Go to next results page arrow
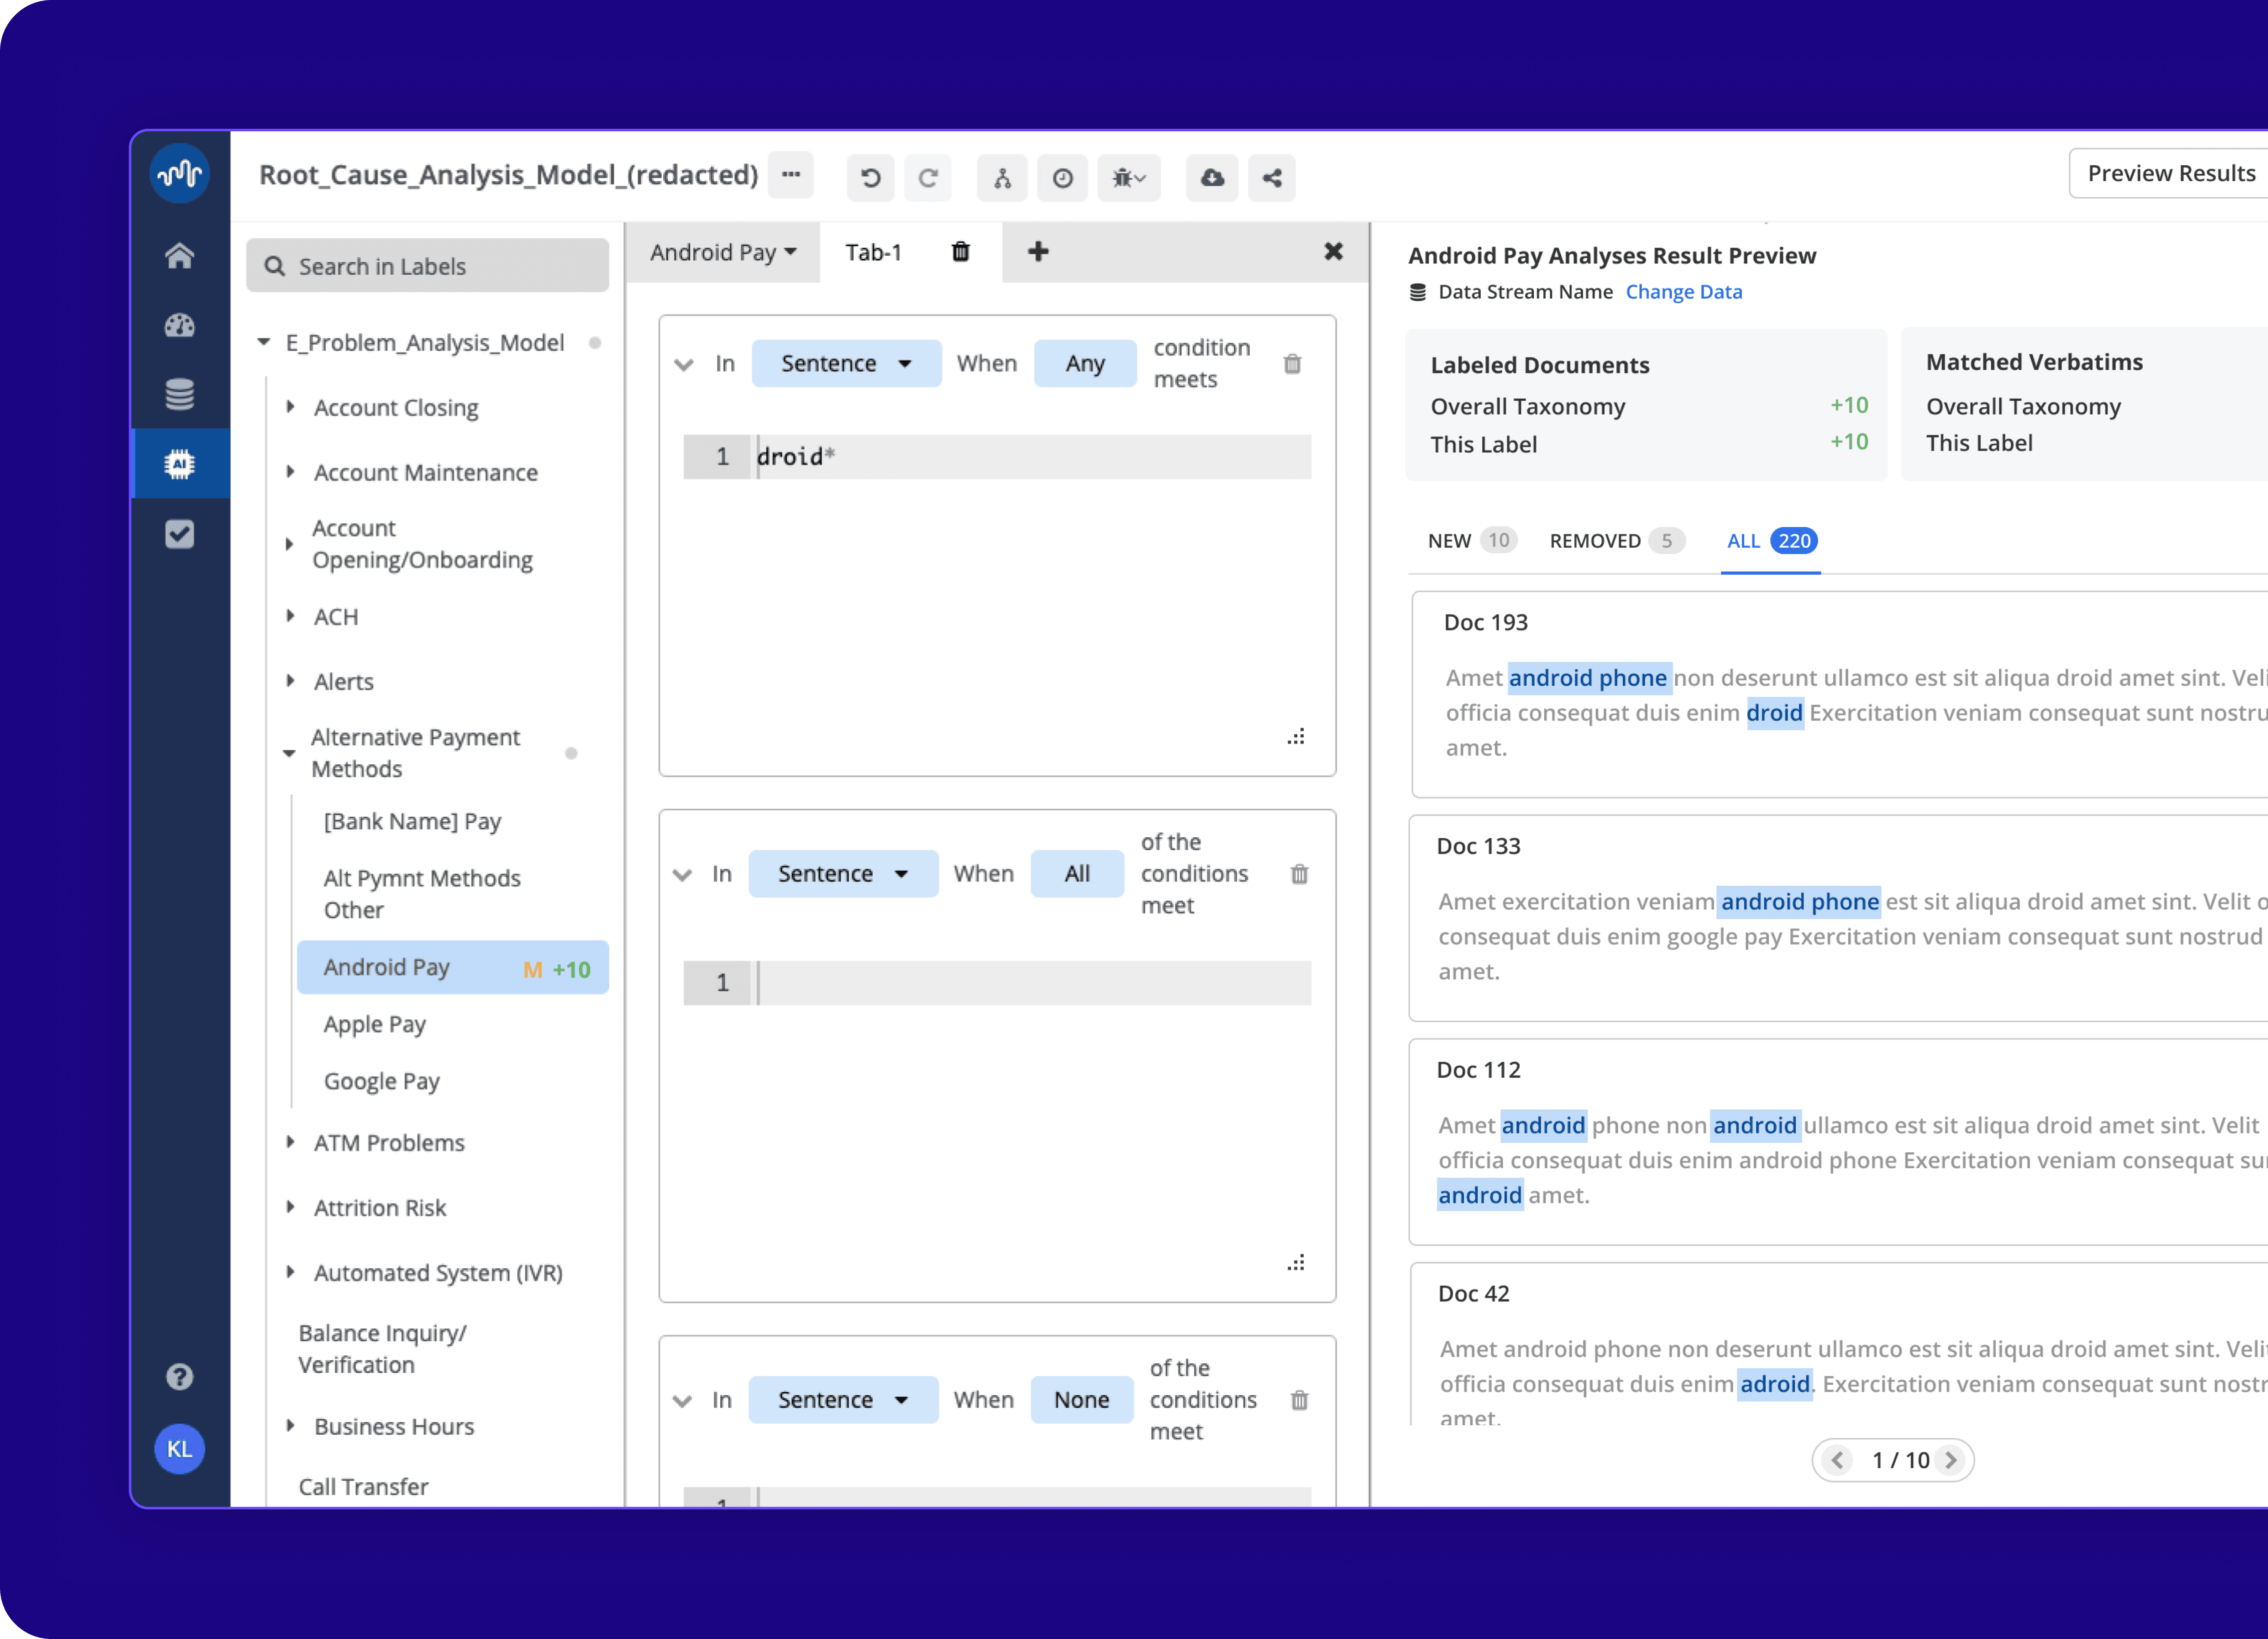Screen dimensions: 2268x1639 point(1950,1460)
